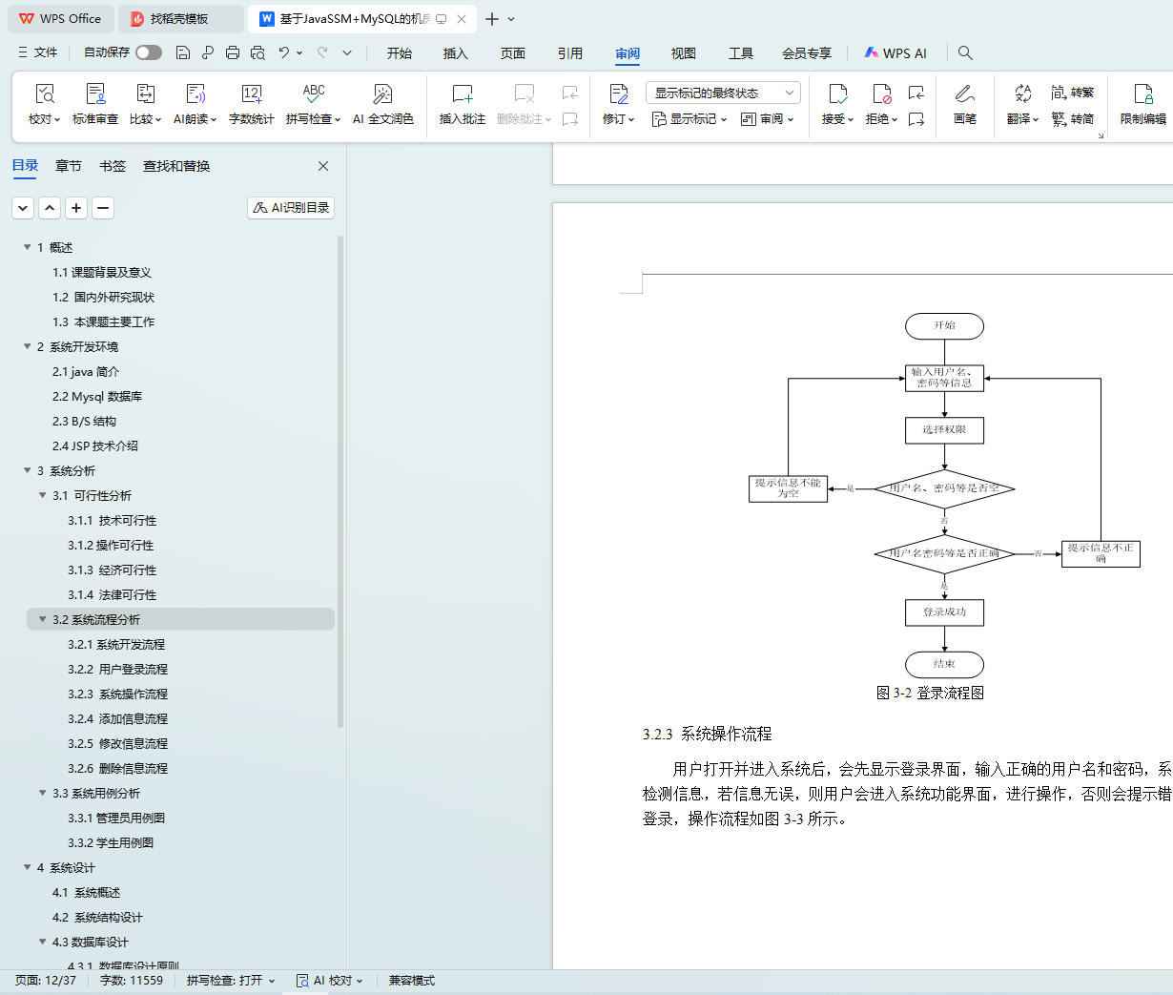Switch to the 插入 ribbon tab

[455, 53]
